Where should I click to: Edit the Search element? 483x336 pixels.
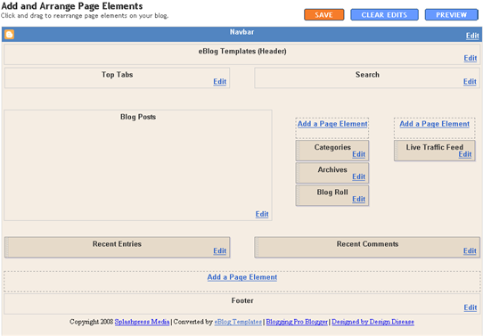pyautogui.click(x=470, y=82)
